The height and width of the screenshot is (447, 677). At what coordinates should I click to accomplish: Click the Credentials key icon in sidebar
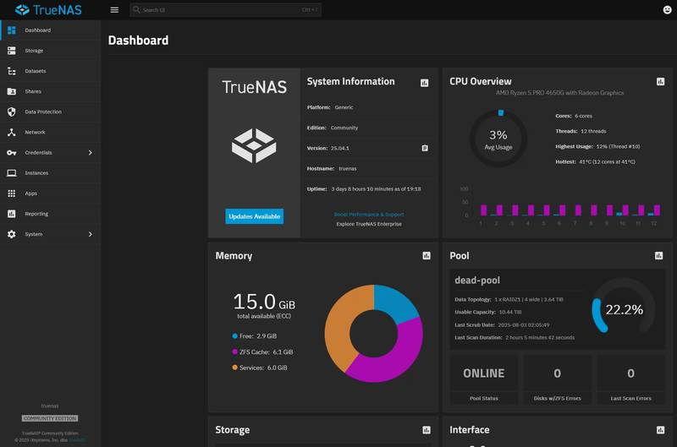point(12,153)
